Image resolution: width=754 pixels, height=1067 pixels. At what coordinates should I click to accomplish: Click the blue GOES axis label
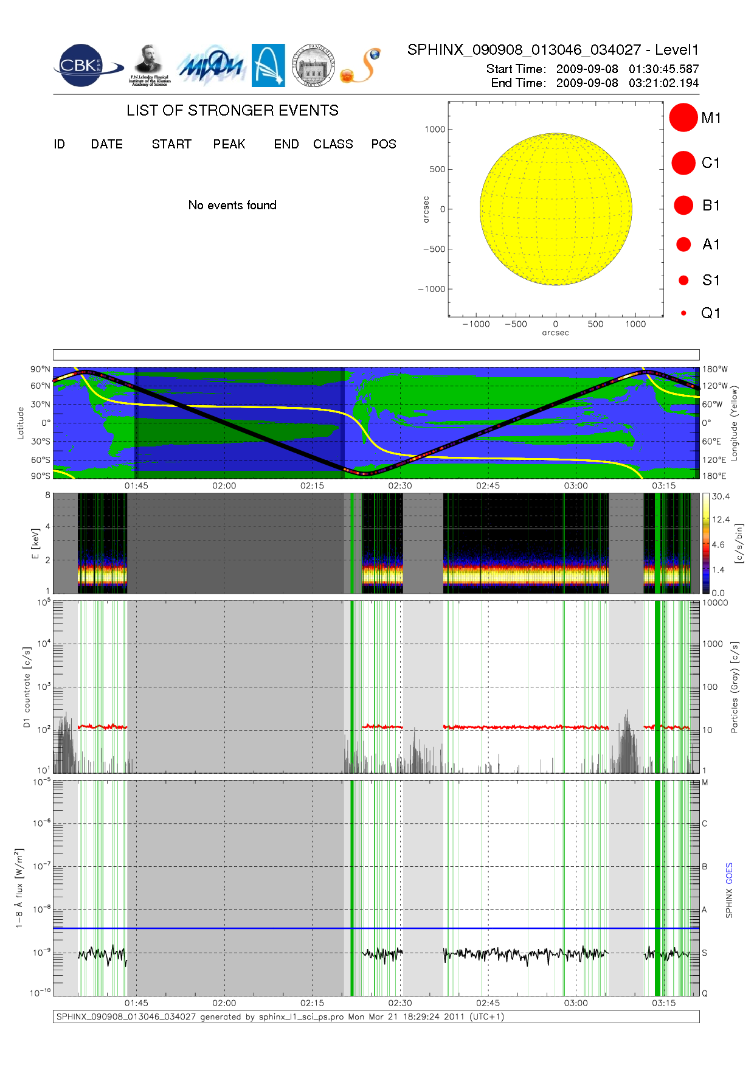coord(729,873)
